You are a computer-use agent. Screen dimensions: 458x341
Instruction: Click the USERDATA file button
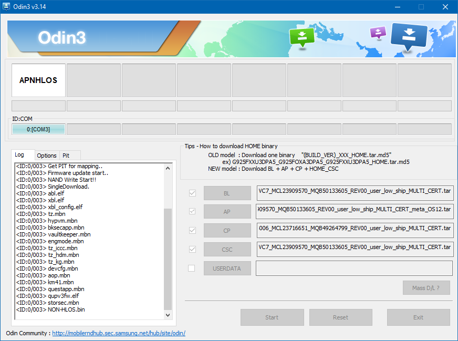227,268
